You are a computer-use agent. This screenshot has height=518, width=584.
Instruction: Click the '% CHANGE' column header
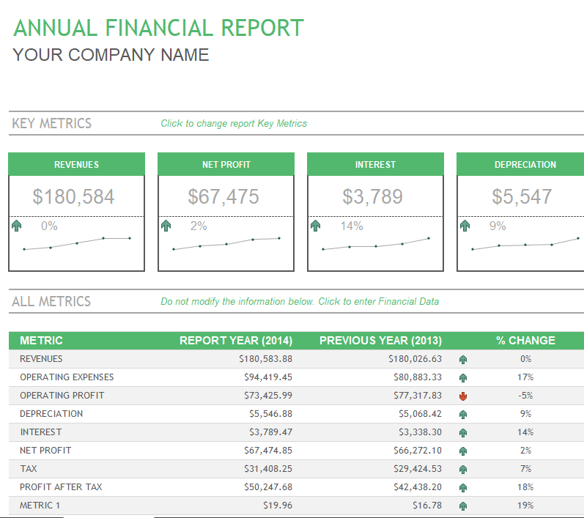tap(525, 341)
